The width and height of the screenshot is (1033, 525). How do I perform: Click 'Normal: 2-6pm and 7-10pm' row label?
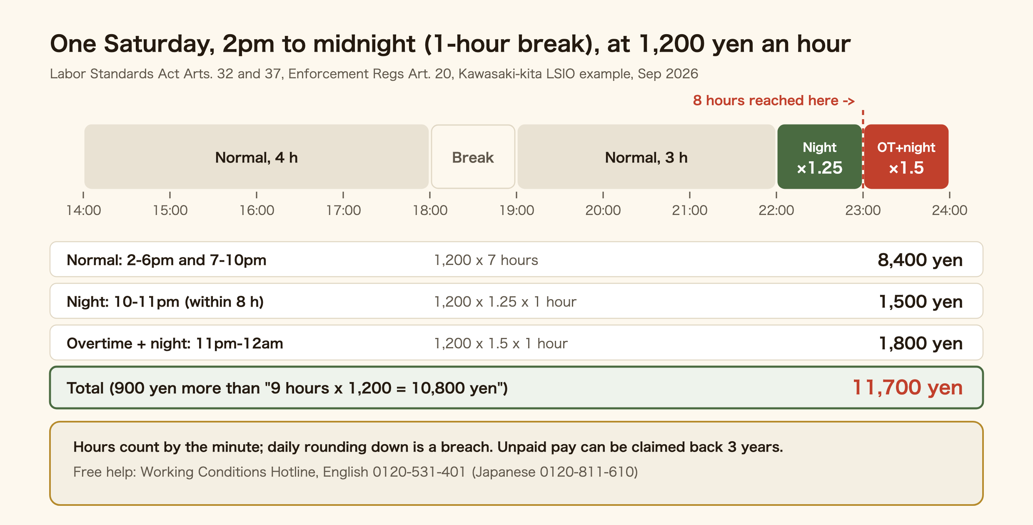coord(167,260)
